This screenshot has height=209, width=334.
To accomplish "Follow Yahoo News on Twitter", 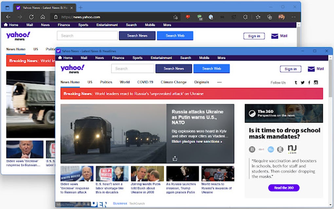I will coord(303,82).
